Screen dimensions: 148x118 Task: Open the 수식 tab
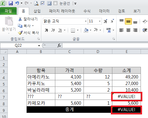click(x=87, y=11)
